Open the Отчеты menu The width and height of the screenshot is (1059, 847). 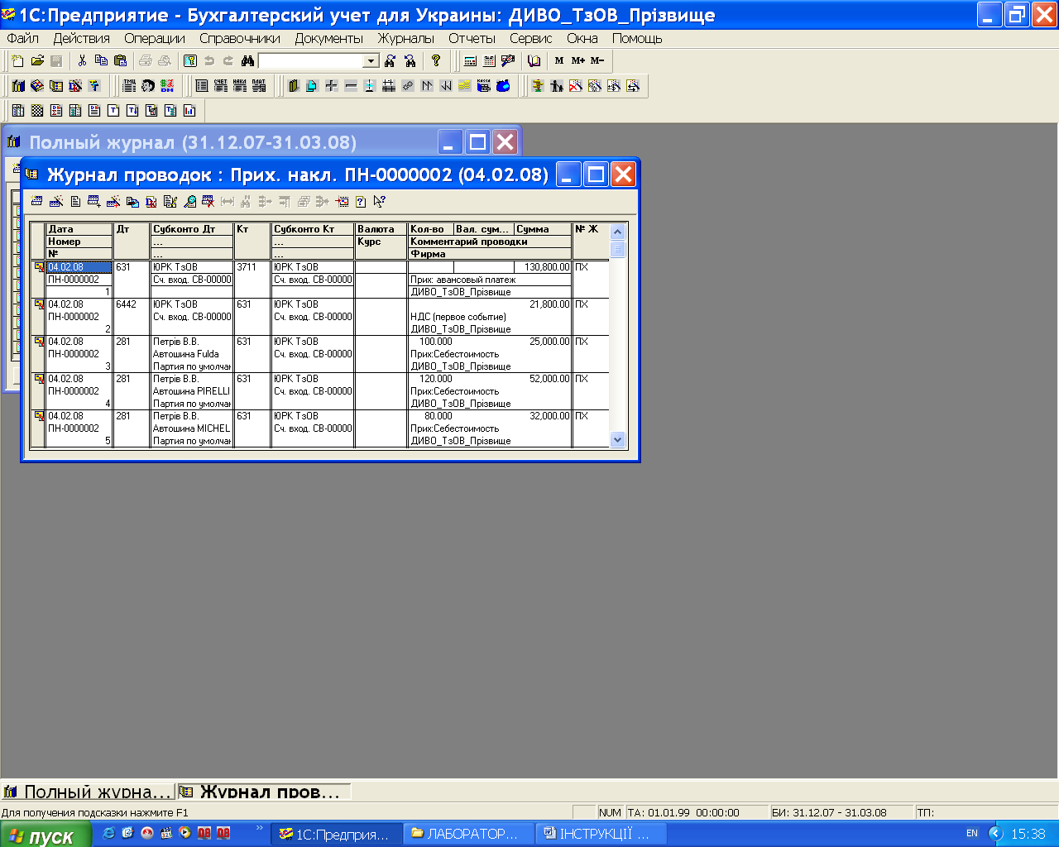click(472, 38)
